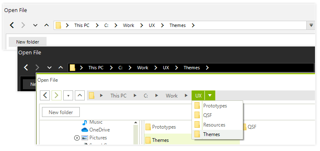This screenshot has width=320, height=151.
Task: Select 'C:' breadcrumb in light window
Action: [106, 25]
